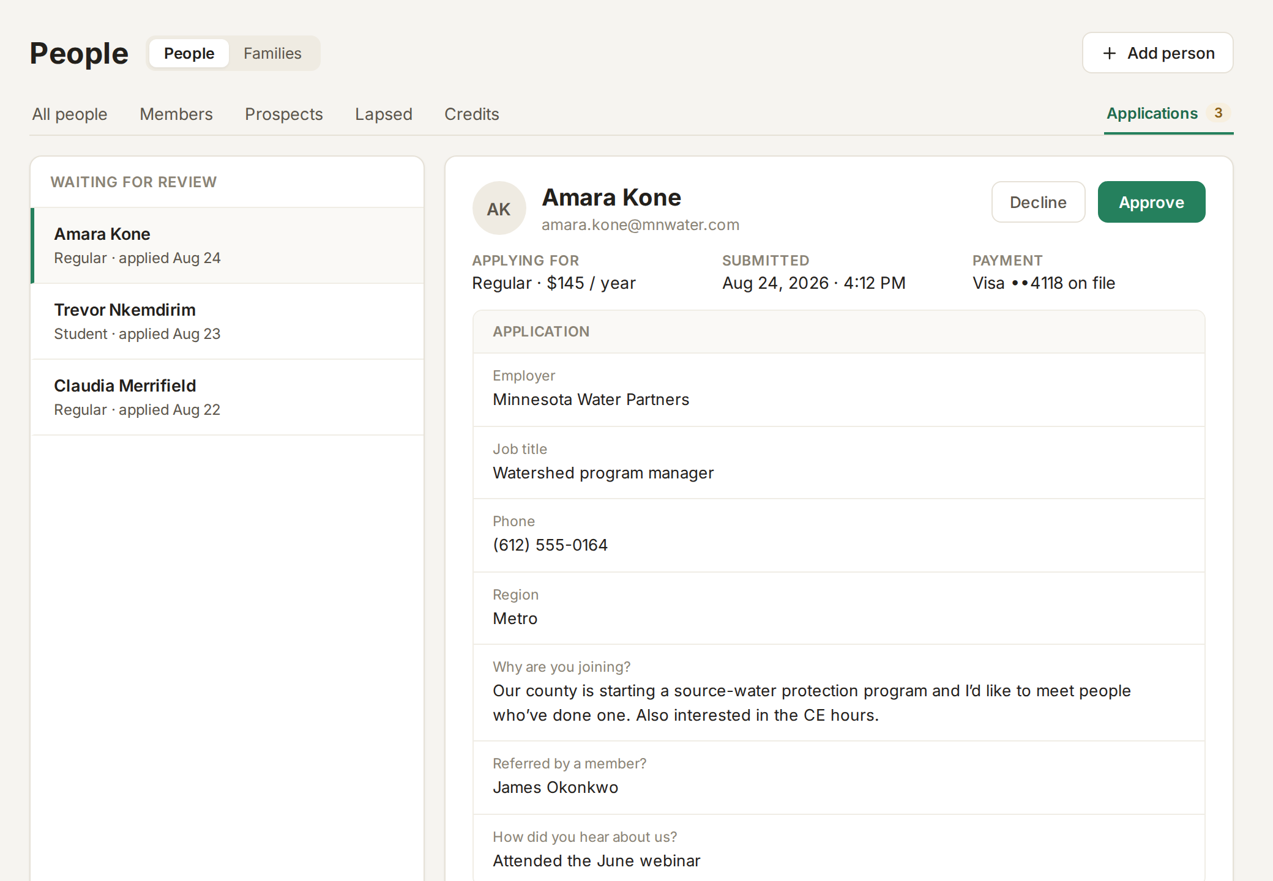Click the AK avatar circle
The height and width of the screenshot is (881, 1273).
[x=499, y=208]
